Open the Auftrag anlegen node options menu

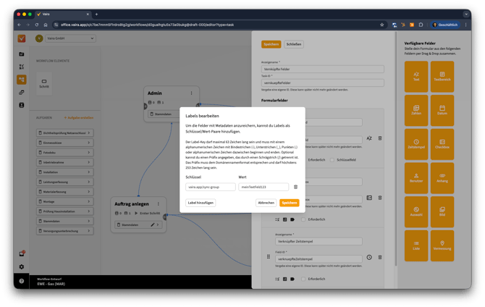point(157,203)
